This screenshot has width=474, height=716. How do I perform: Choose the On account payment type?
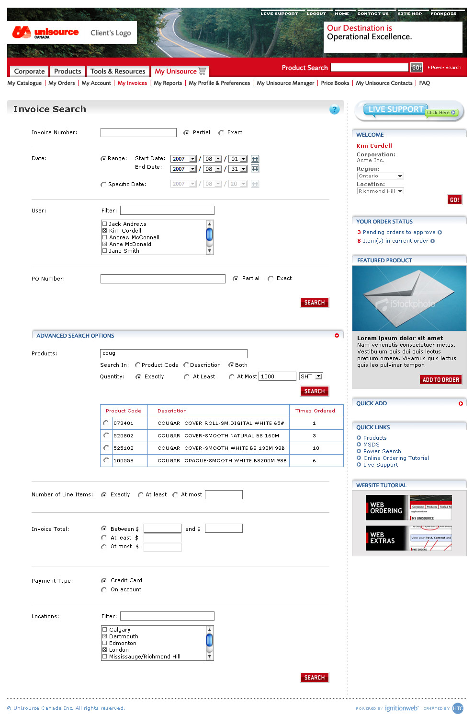(104, 590)
